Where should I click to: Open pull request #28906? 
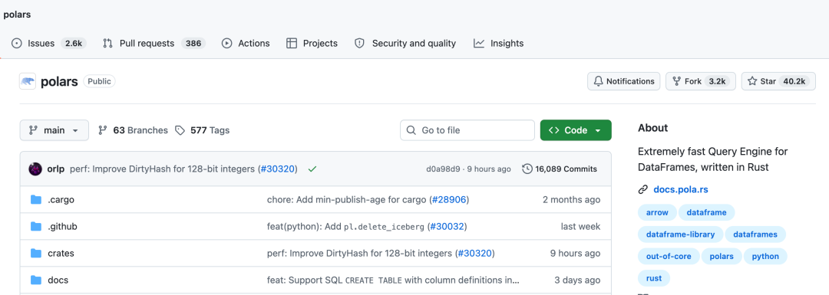click(448, 200)
